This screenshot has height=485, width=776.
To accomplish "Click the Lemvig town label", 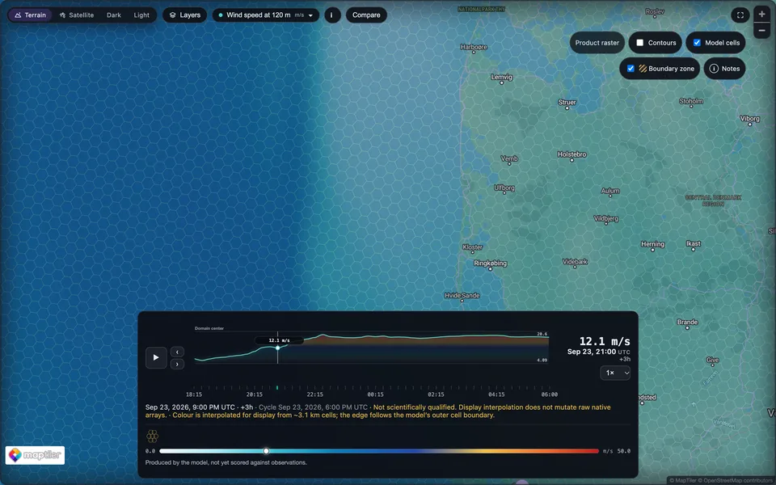I will (x=501, y=78).
